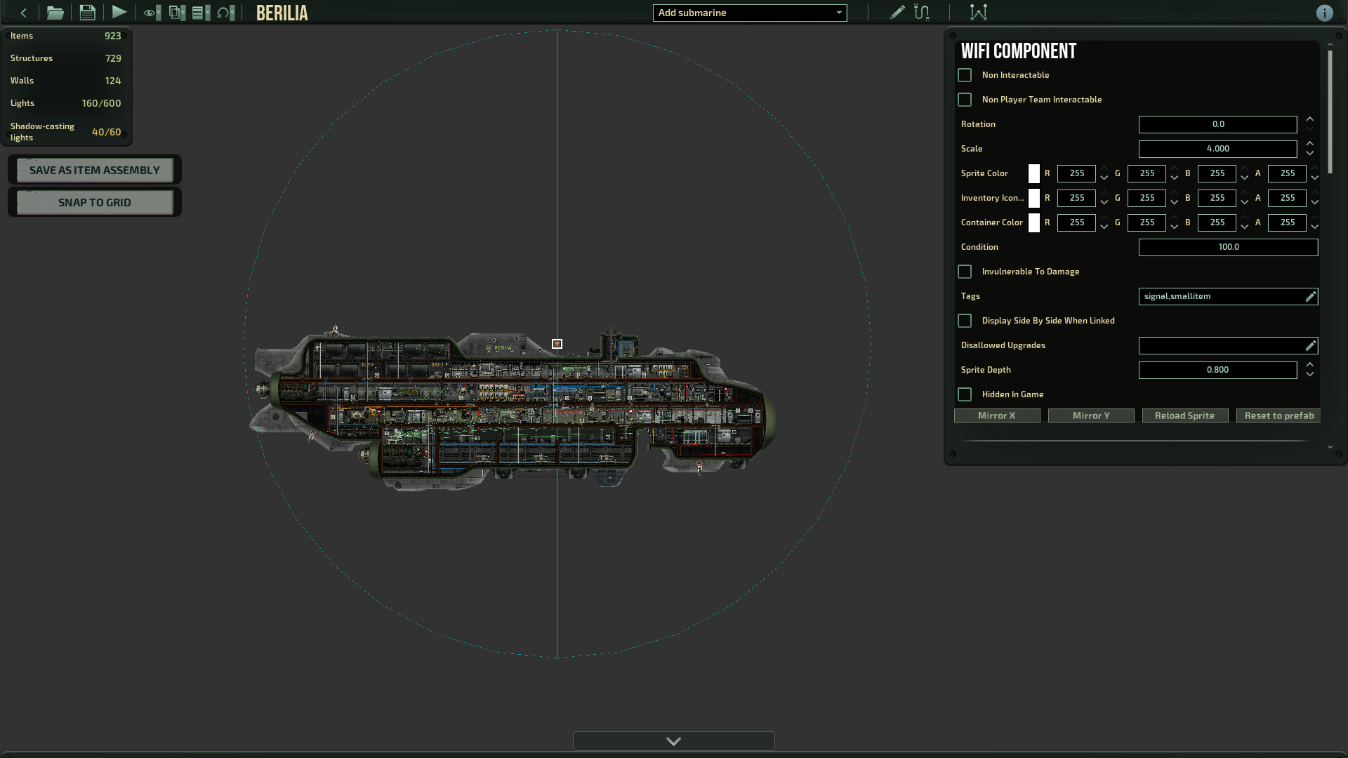Expand the bottom entity panel chevron
The height and width of the screenshot is (758, 1348).
pos(673,741)
